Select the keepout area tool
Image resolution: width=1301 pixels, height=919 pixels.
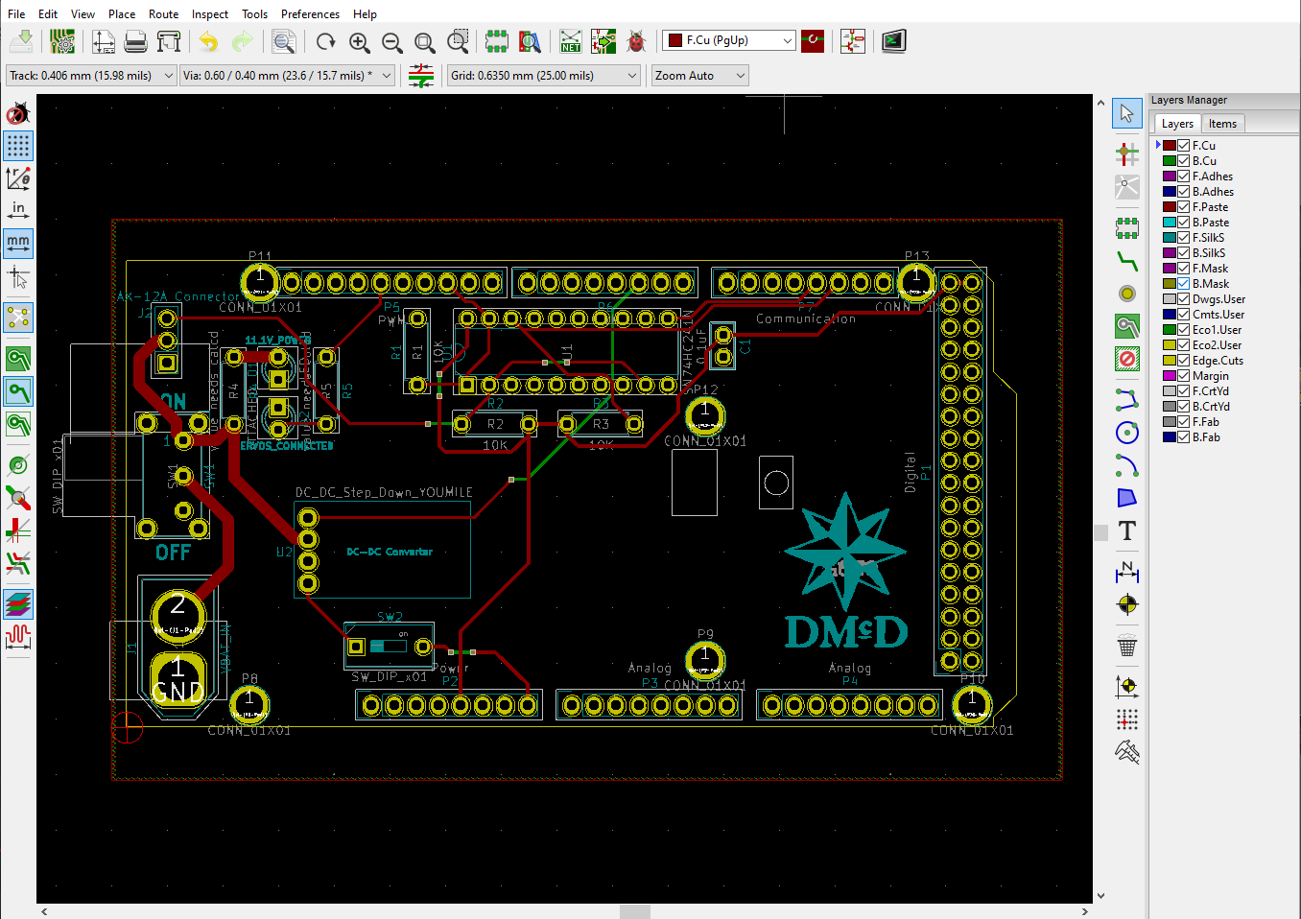pos(1127,360)
